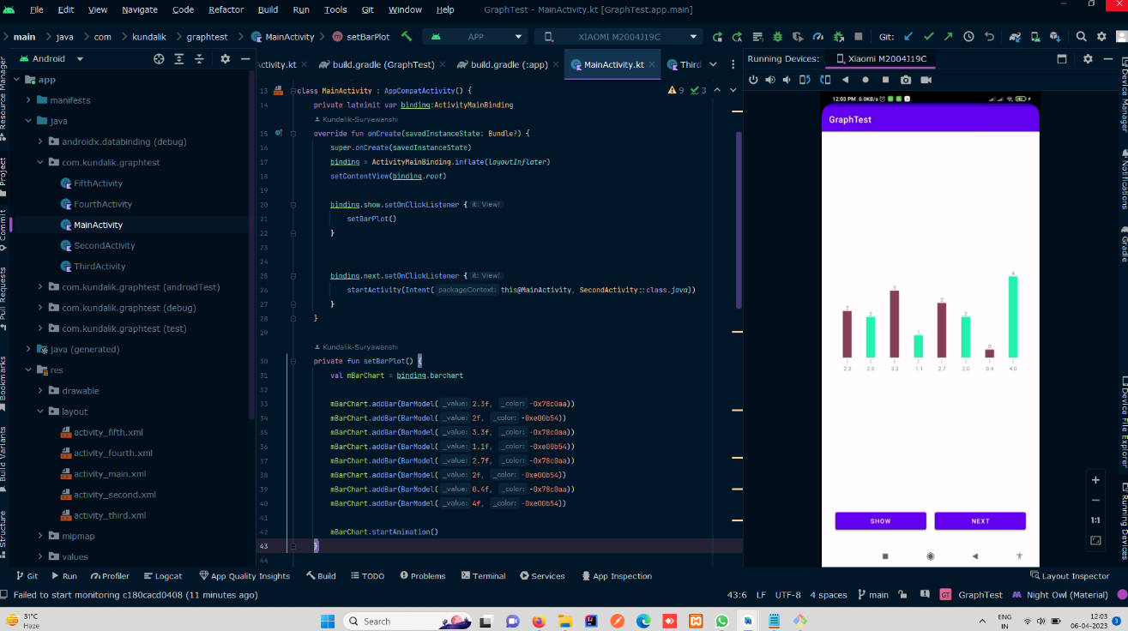Open the Navigate menu
This screenshot has width=1128, height=631.
(140, 9)
